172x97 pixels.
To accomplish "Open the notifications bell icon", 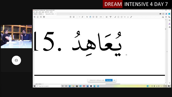I will point(166,14).
